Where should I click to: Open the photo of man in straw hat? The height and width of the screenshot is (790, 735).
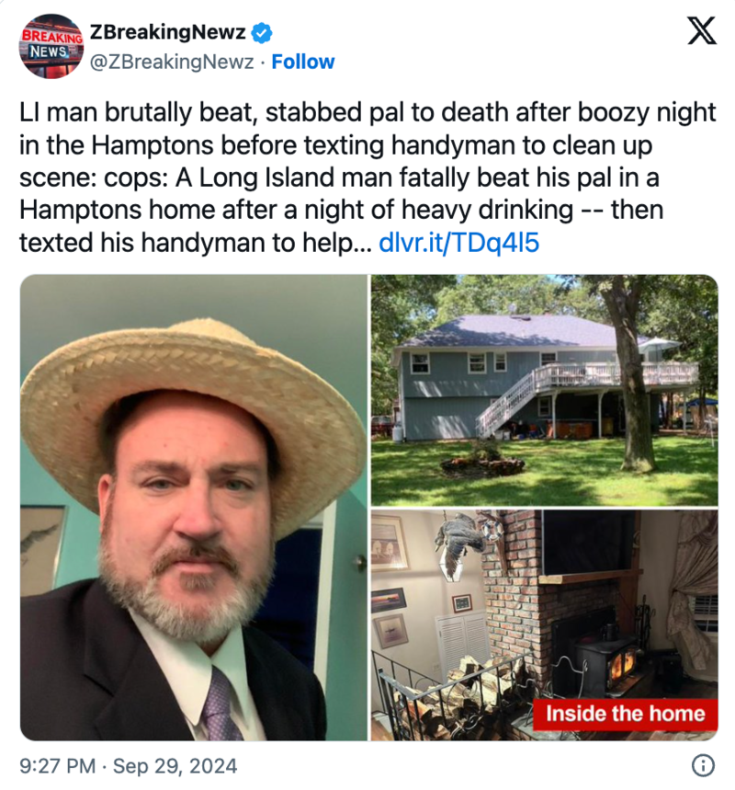pyautogui.click(x=194, y=508)
